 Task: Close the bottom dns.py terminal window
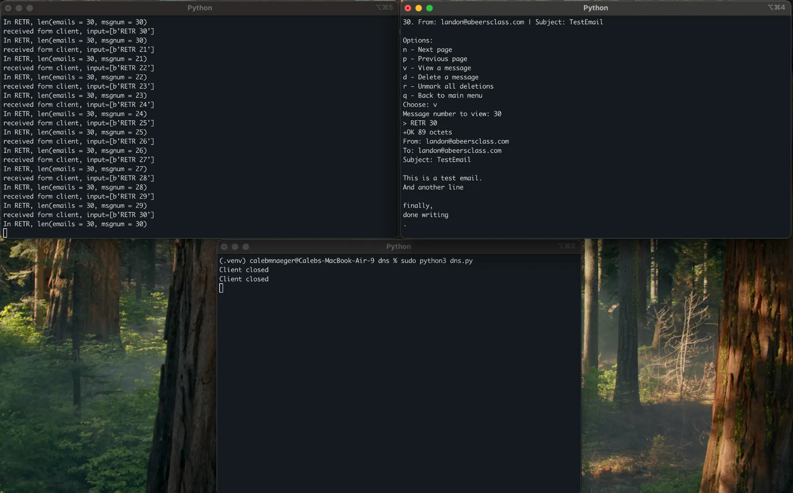[224, 246]
